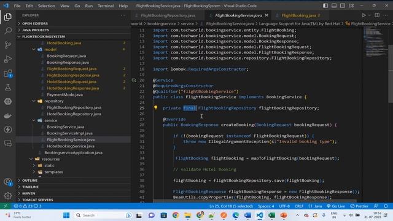393x221 pixels.
Task: Open the Edit menu
Action: click(29, 6)
